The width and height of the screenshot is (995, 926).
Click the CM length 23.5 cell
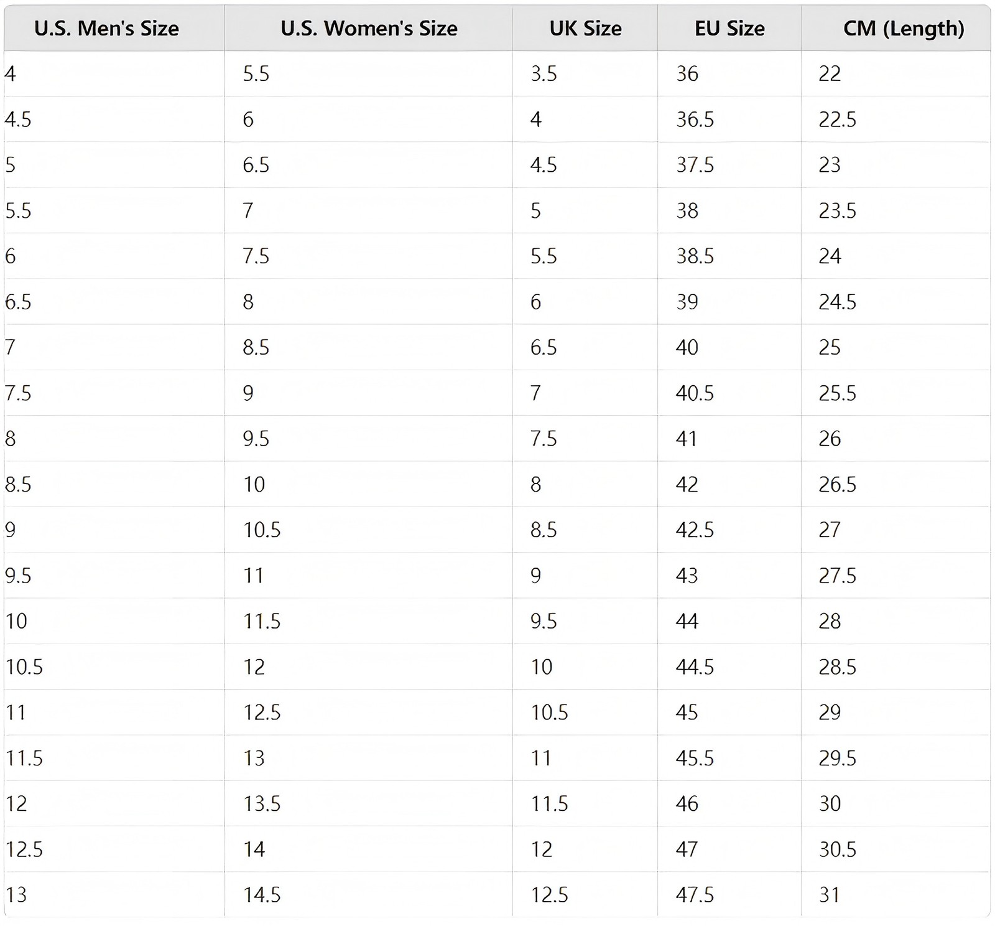click(895, 210)
